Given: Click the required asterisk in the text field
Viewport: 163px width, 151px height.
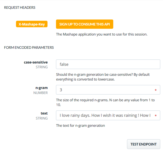Looking at the screenshot, I should click(x=156, y=116).
